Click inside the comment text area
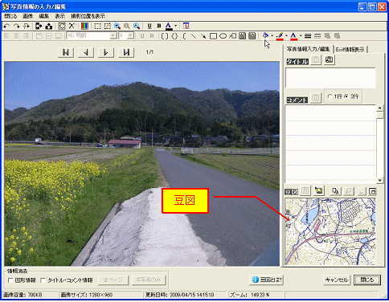This screenshot has height=302, width=389. [330, 144]
